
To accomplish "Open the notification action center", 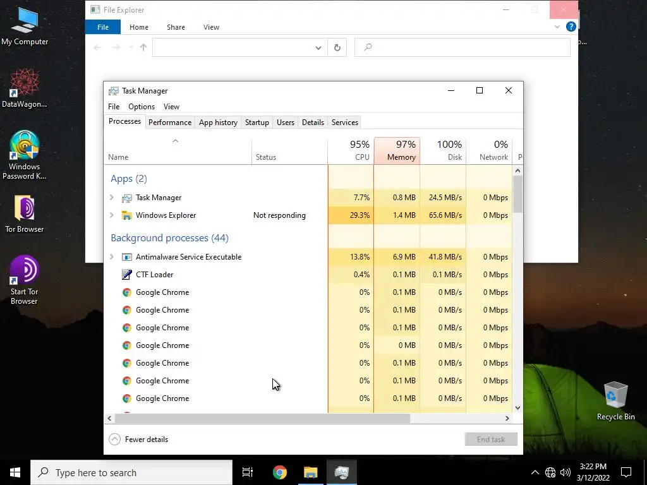I will (626, 472).
